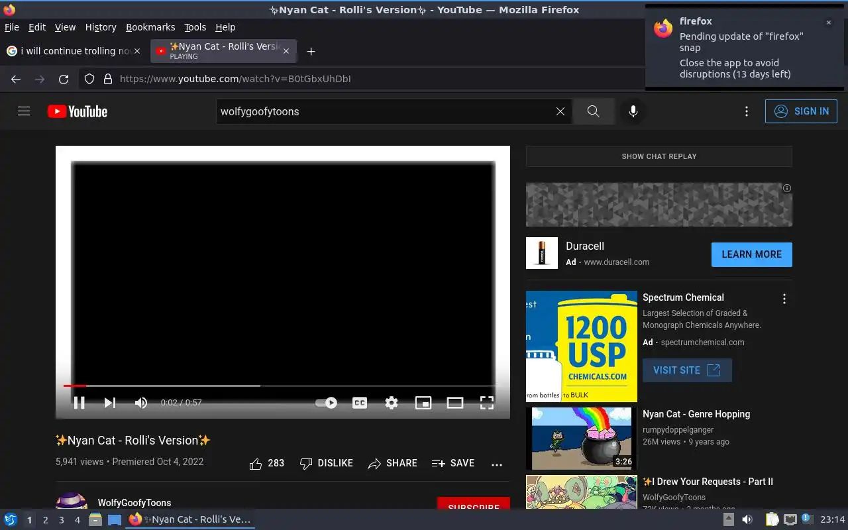Image resolution: width=848 pixels, height=530 pixels.
Task: Open the file manager taskbar icon
Action: [95, 519]
